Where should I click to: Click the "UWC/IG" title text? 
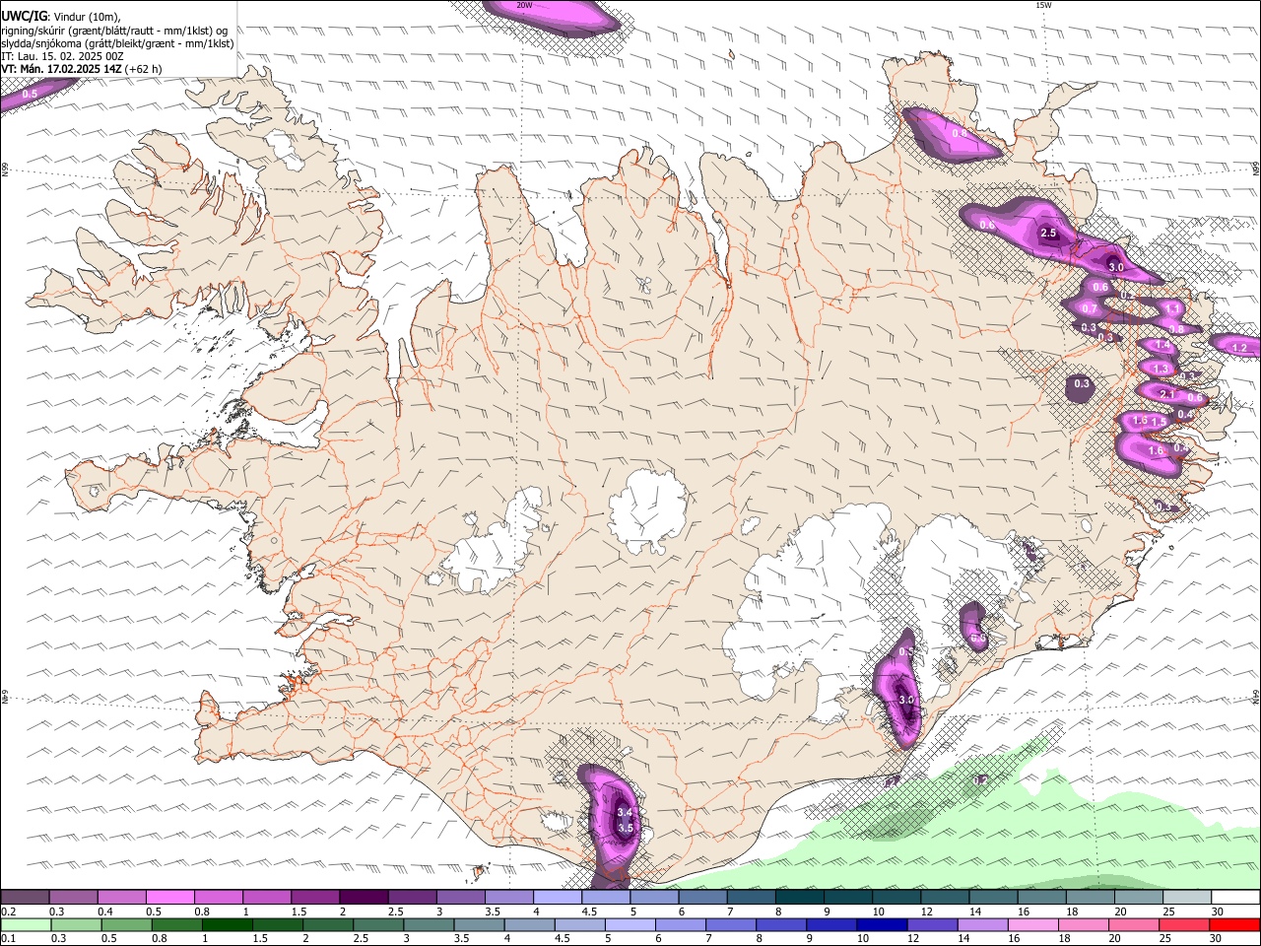(x=24, y=17)
